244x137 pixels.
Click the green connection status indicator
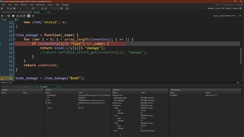(240, 16)
